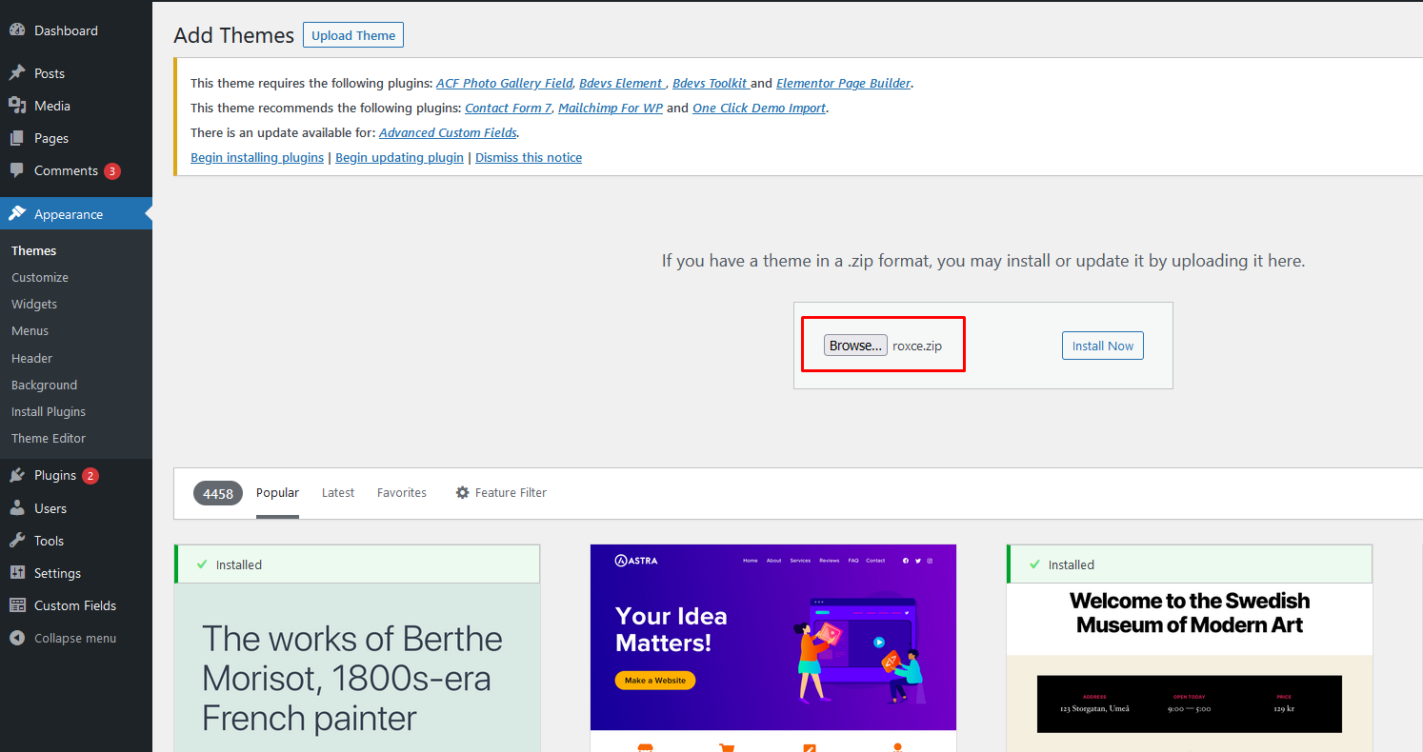Click the Appearance paintbrush icon

(17, 214)
